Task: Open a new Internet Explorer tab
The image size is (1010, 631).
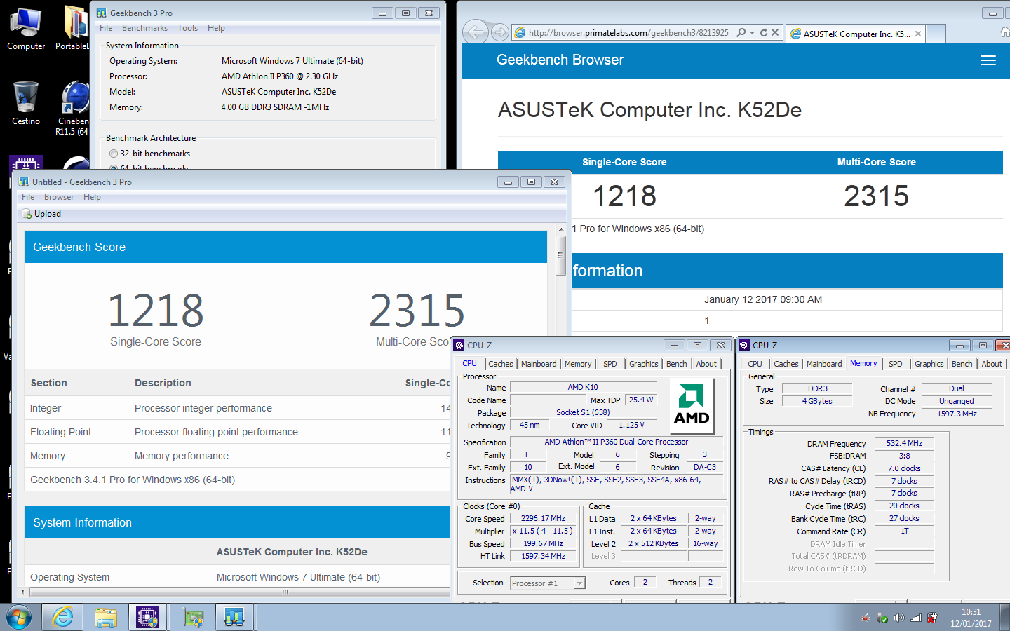Action: 936,34
